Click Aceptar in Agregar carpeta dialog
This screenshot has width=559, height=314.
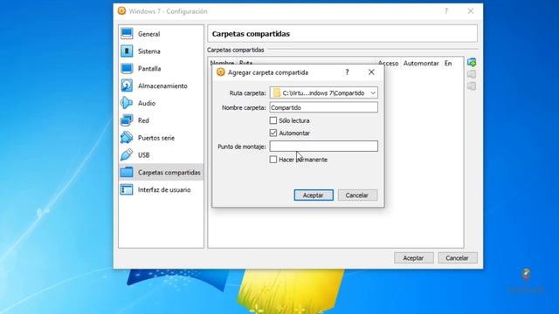[x=314, y=195]
